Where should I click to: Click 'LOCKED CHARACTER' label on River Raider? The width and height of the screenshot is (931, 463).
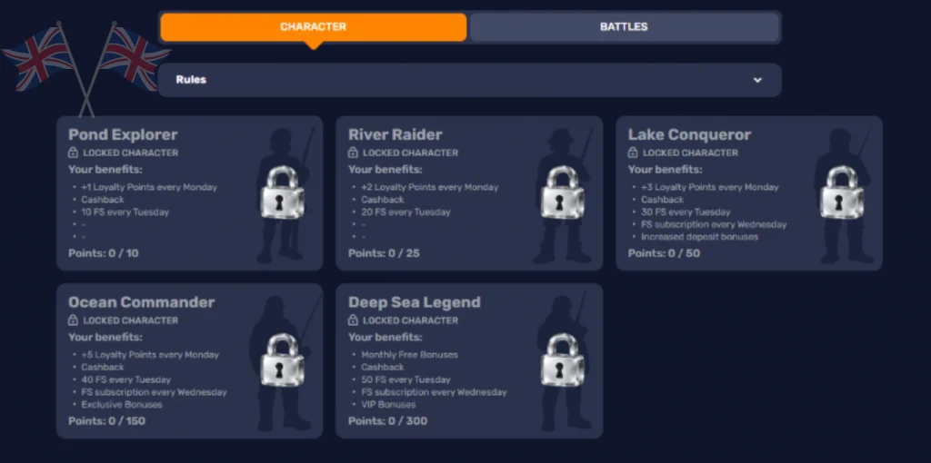coord(410,153)
